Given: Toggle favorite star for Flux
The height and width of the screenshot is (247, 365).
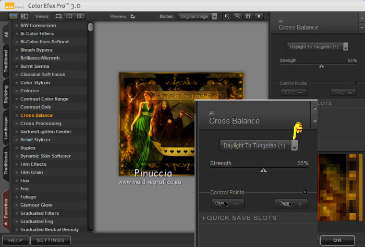Looking at the screenshot, I should click(17, 180).
